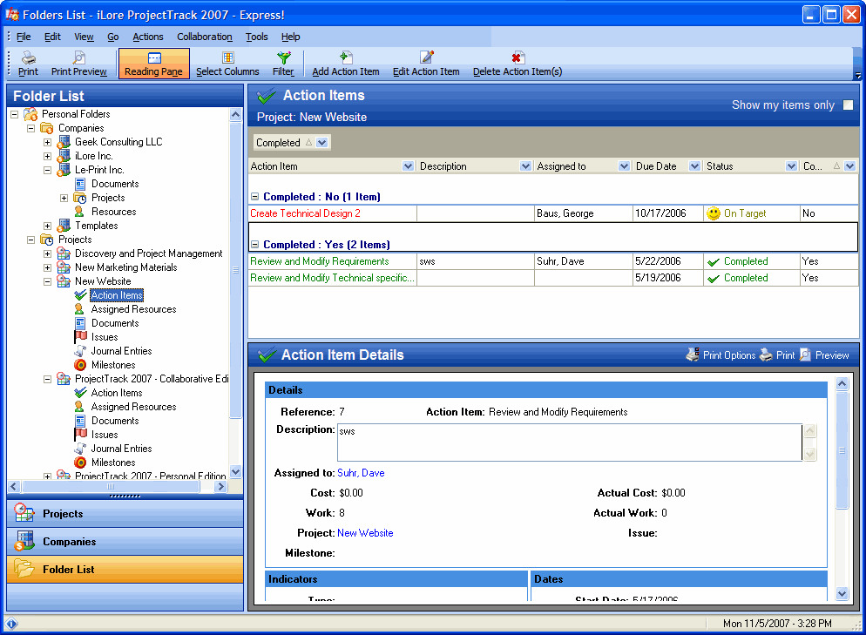Open Resources under Le-Print Inc.

click(114, 212)
